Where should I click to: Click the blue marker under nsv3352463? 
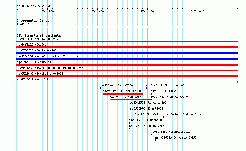click(x=163, y=117)
